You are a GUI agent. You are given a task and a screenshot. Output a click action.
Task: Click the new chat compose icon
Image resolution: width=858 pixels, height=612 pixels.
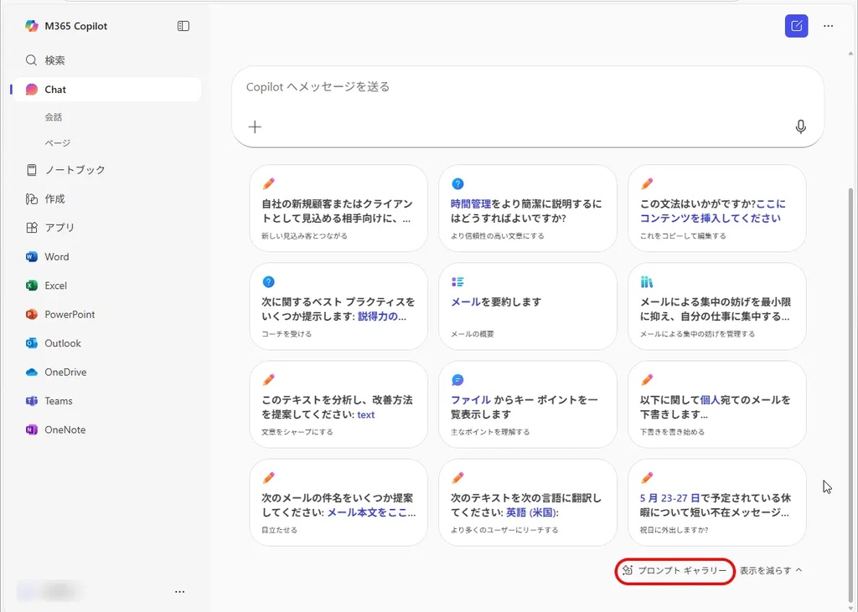click(x=796, y=26)
